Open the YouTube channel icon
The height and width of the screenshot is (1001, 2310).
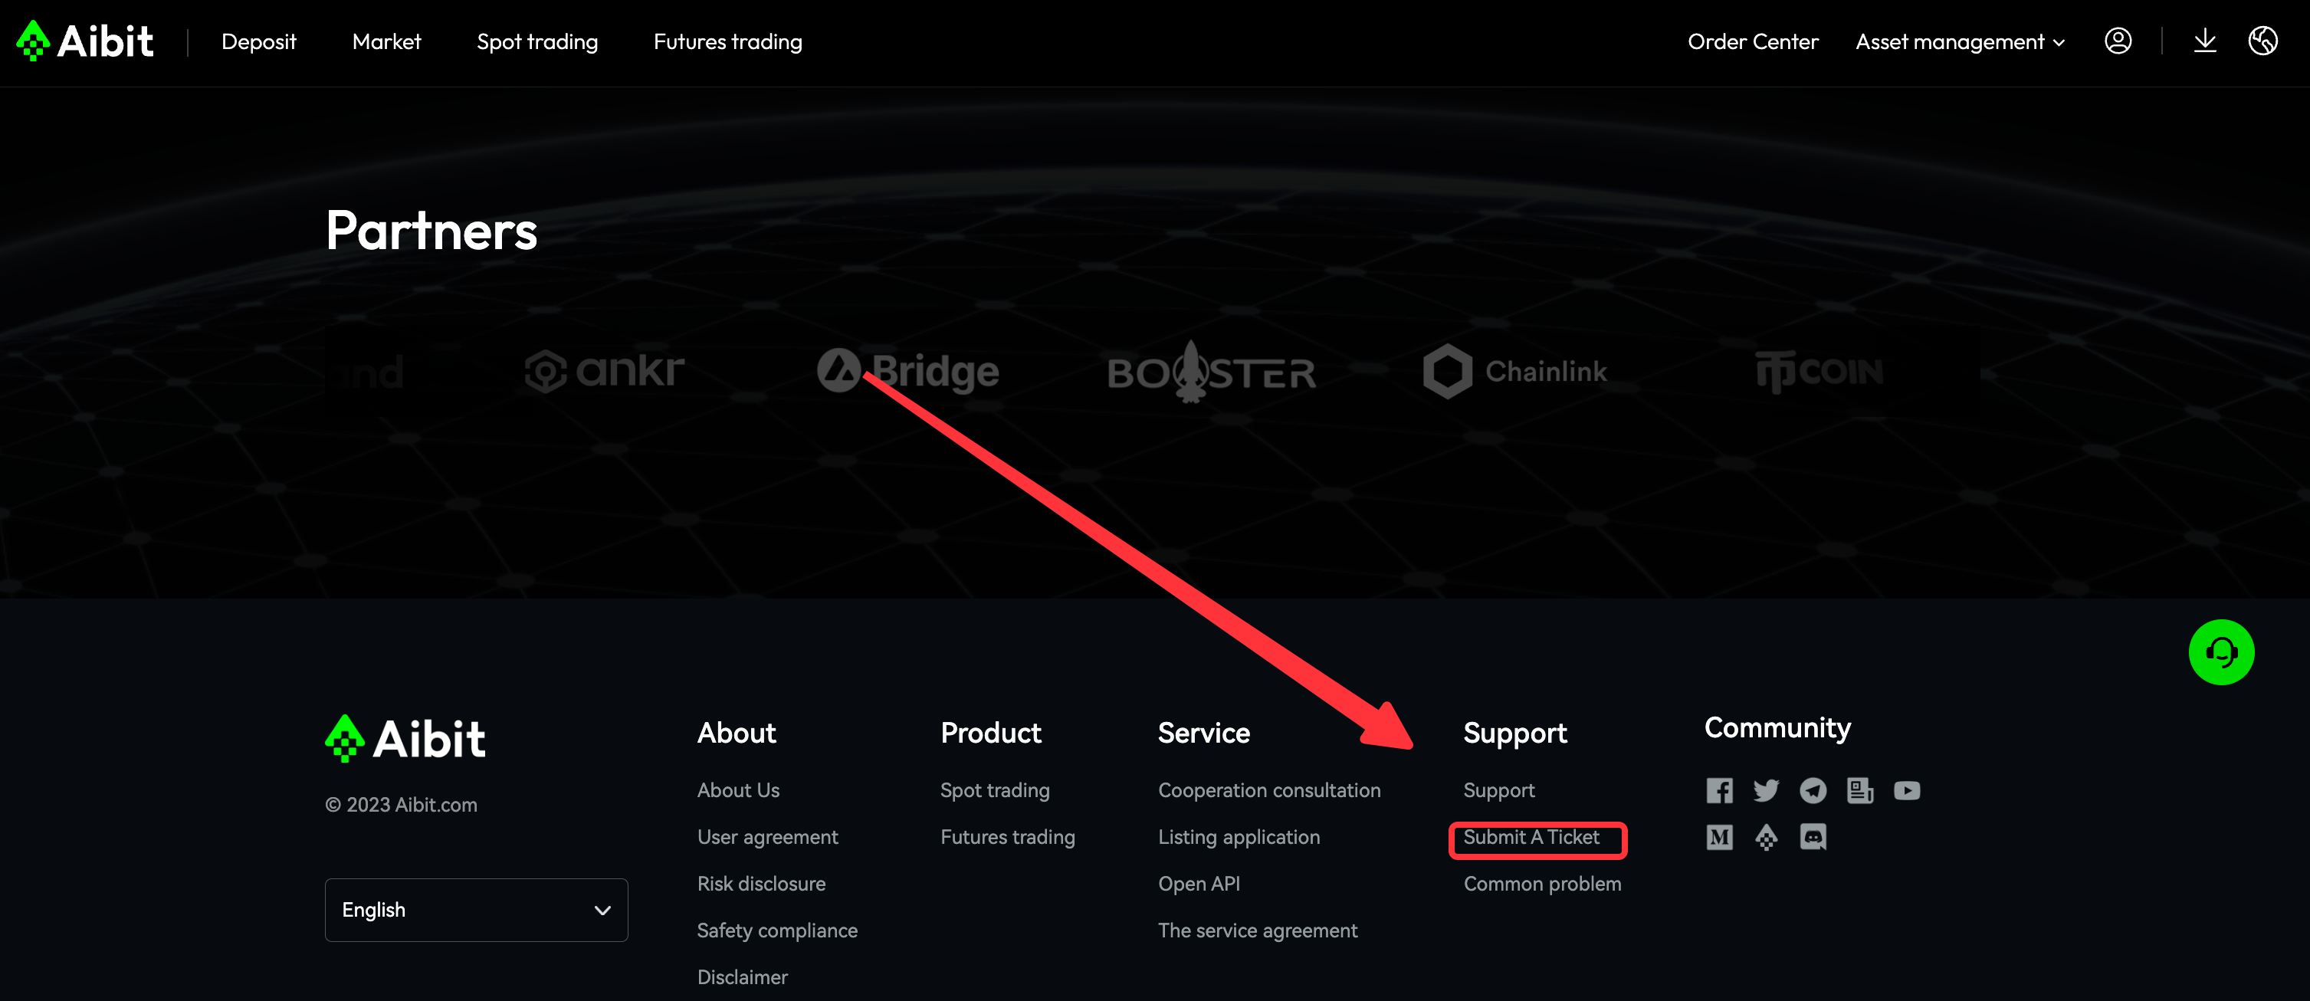1906,790
